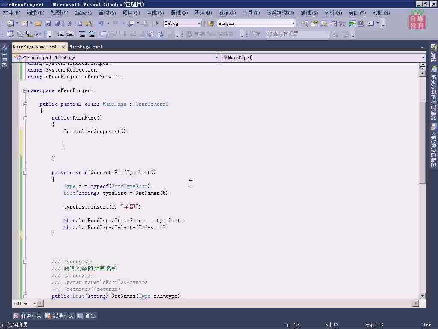Switch to the MainPage.xaml tab
The width and height of the screenshot is (438, 329).
(86, 47)
